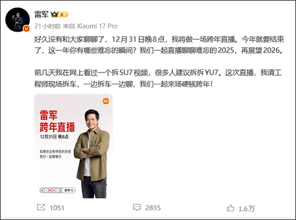Select the 2835 comment count
296x220 pixels.
pos(153,208)
